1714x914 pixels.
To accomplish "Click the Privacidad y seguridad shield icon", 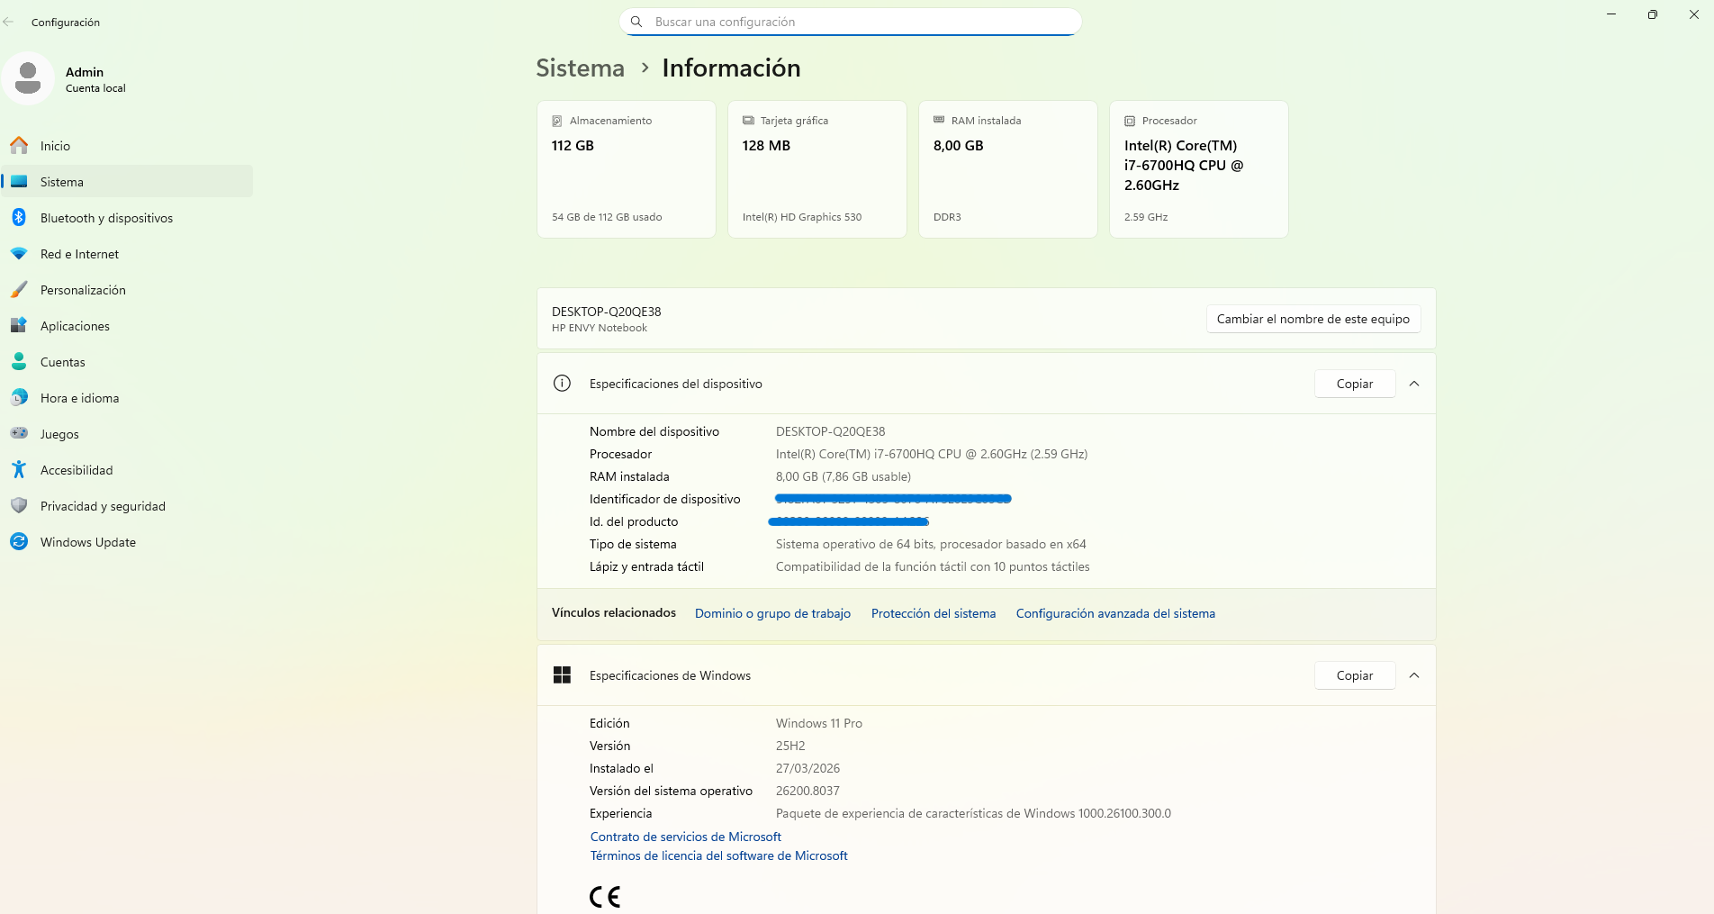I will click(19, 506).
